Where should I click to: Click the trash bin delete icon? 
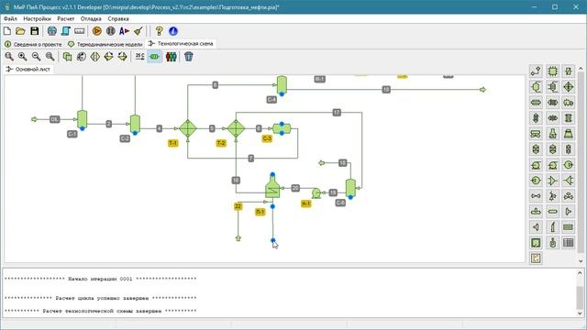coord(189,57)
